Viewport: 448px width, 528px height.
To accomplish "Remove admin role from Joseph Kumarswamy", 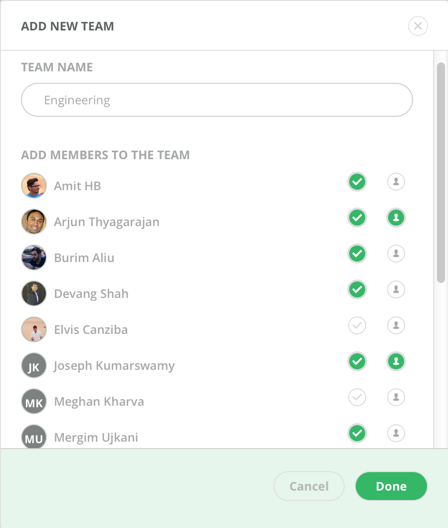I will click(396, 361).
